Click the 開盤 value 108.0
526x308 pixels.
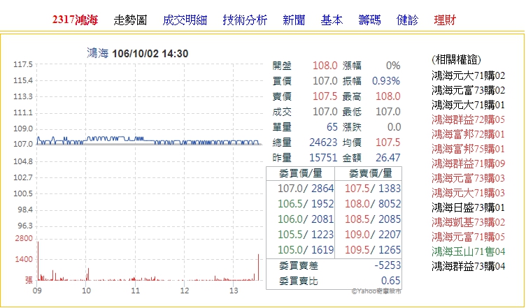point(325,66)
